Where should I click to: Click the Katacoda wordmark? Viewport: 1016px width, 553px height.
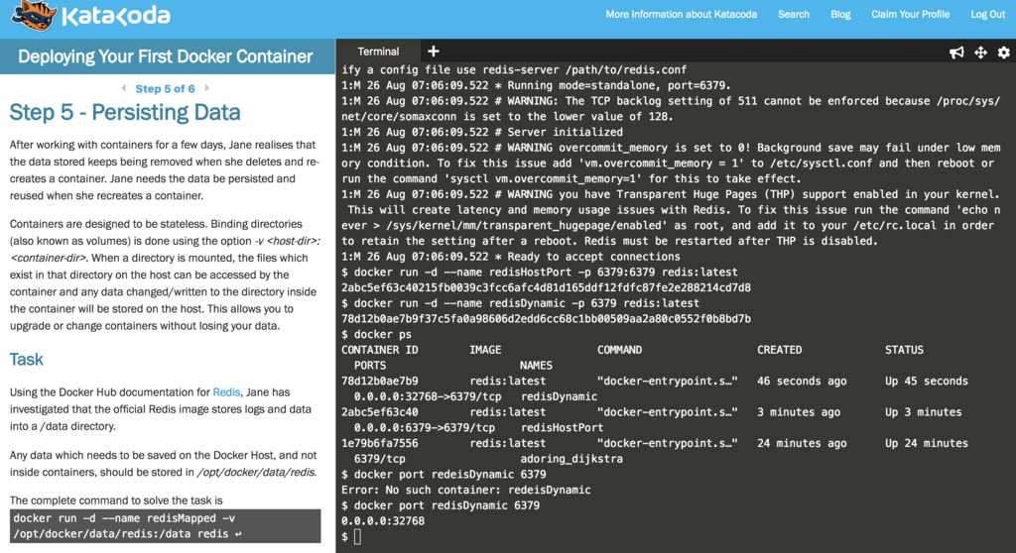[x=116, y=16]
